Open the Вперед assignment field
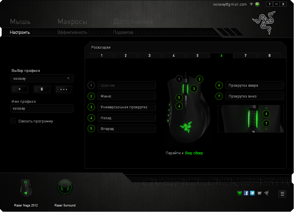Screen dimensions: 294x212 point(127,129)
